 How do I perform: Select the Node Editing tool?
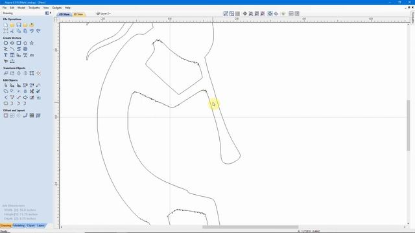point(12,85)
